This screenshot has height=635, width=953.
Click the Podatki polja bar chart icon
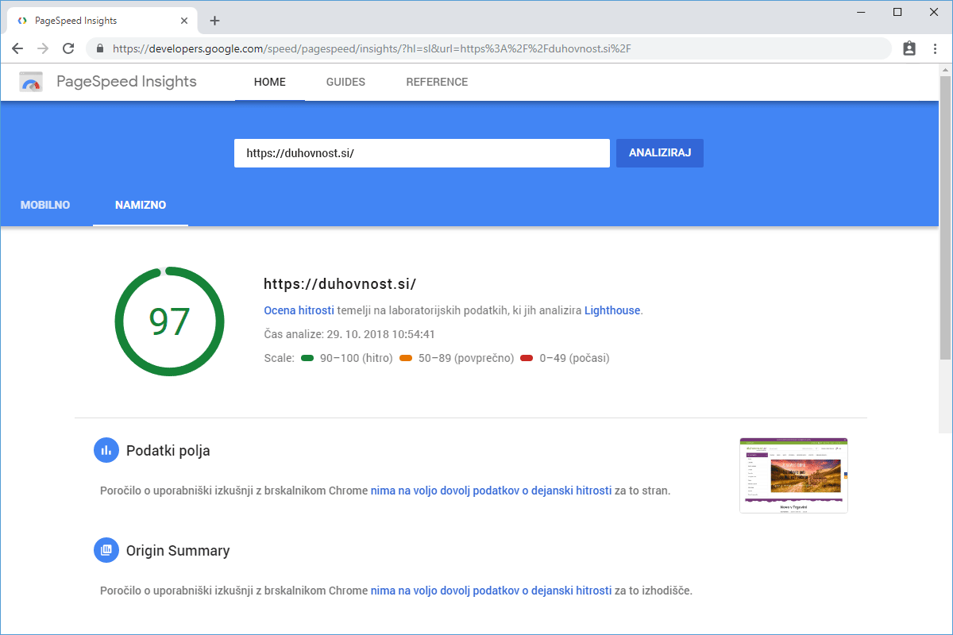coord(106,451)
